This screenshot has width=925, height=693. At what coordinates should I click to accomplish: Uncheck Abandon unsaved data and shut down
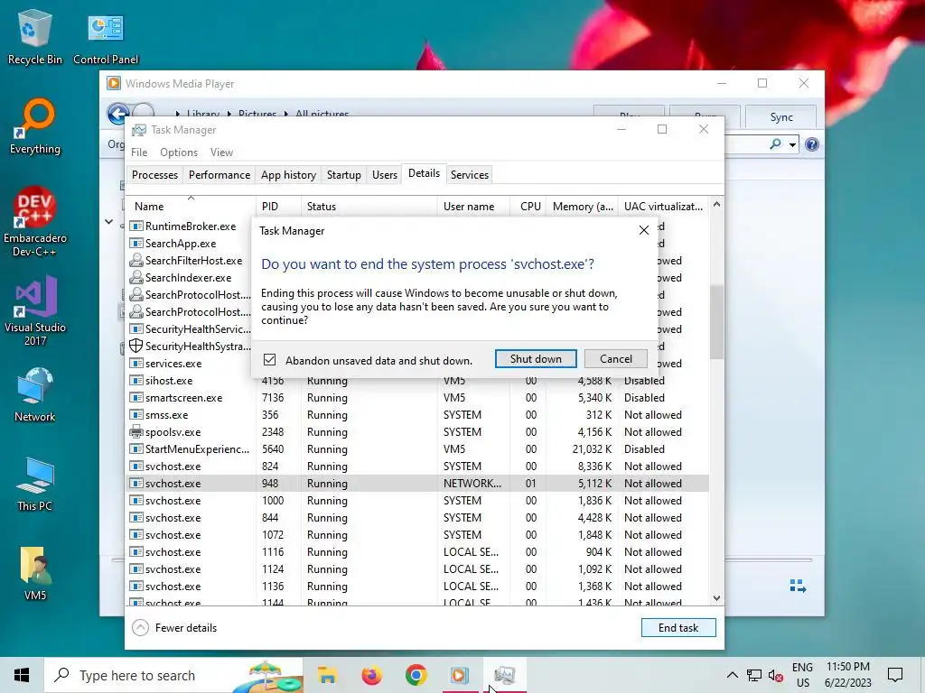269,359
